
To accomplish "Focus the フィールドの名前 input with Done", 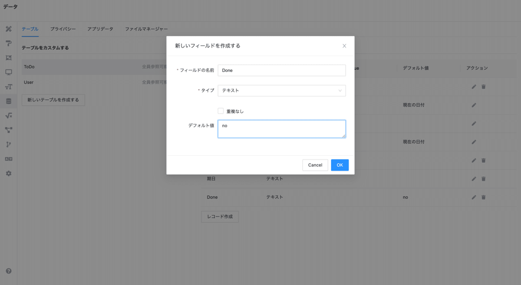I will point(282,70).
